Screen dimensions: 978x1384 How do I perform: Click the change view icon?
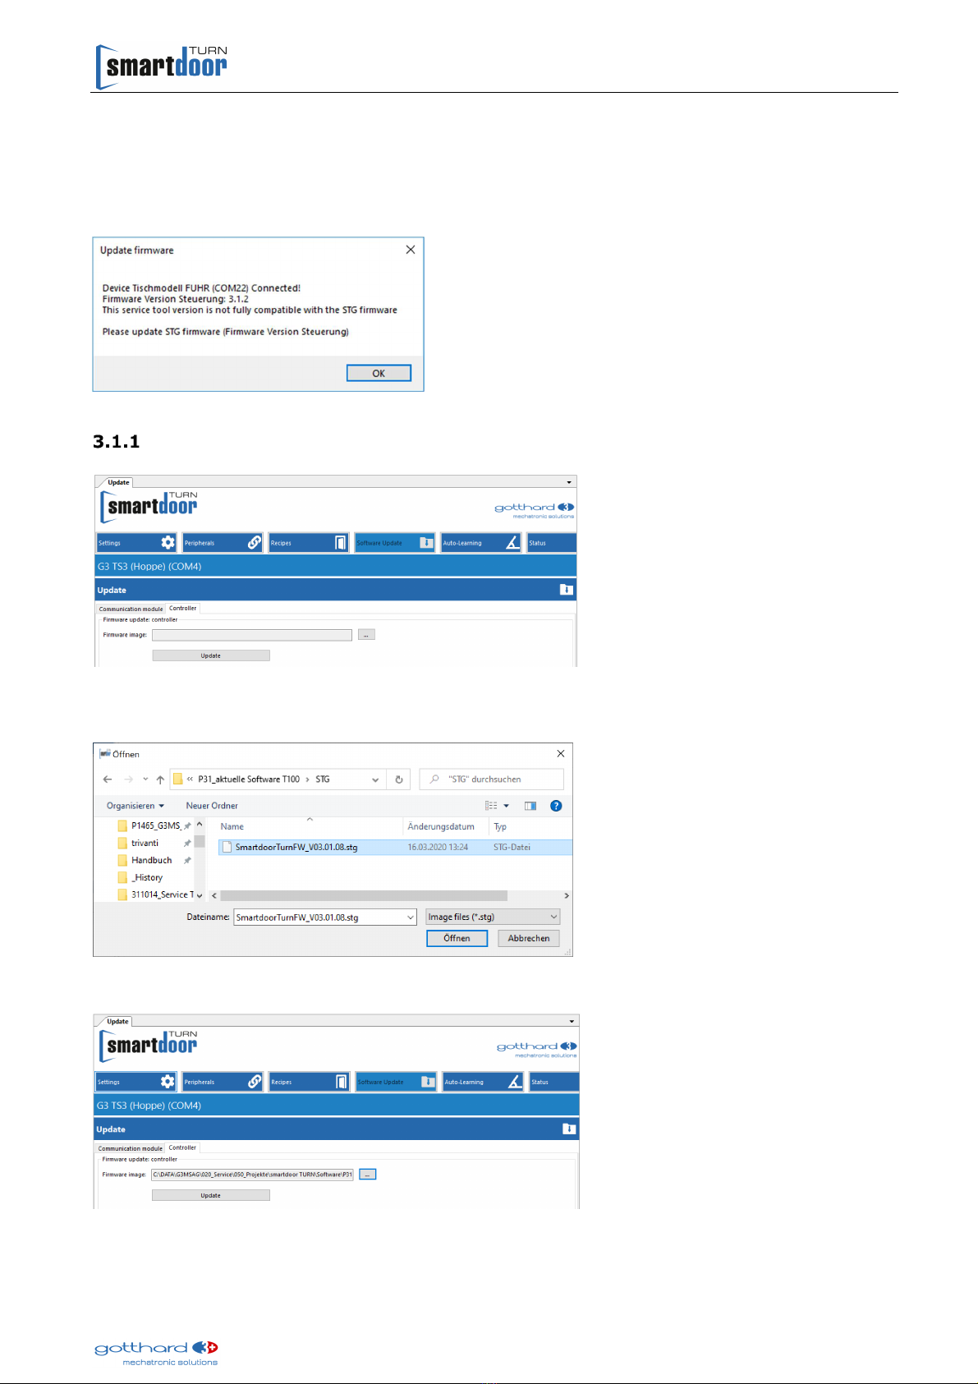(491, 806)
